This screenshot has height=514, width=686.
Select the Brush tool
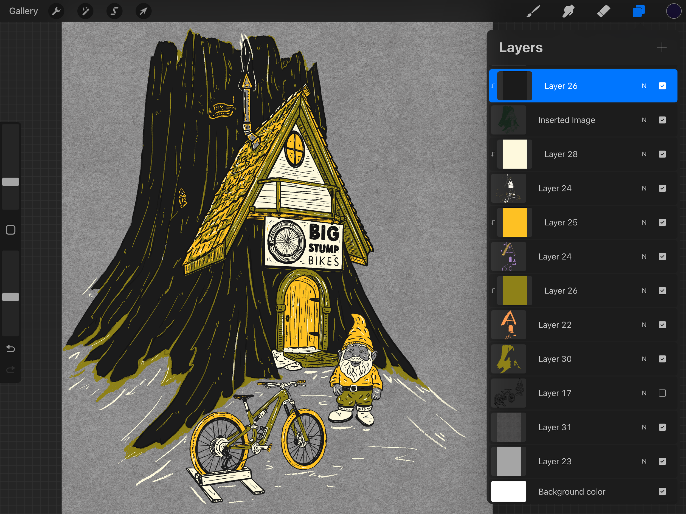[533, 12]
